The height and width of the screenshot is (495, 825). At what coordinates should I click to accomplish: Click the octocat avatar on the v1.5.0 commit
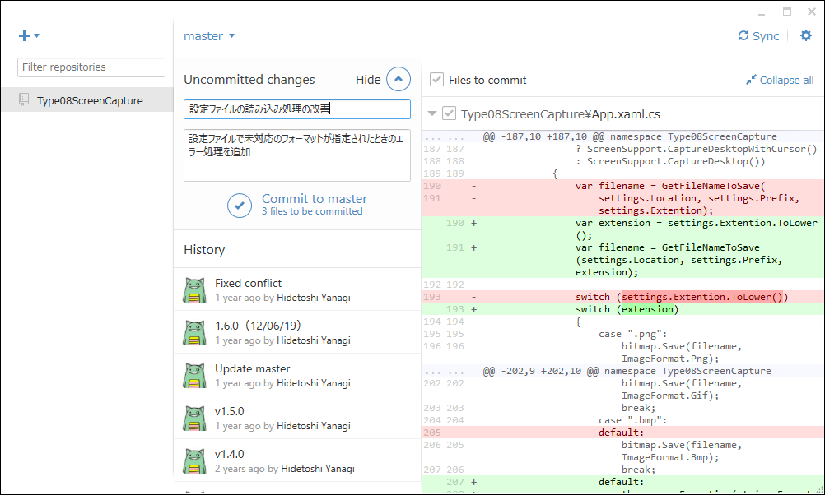(x=194, y=418)
